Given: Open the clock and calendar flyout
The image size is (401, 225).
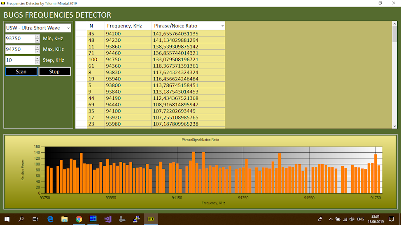Looking at the screenshot, I should point(376,219).
